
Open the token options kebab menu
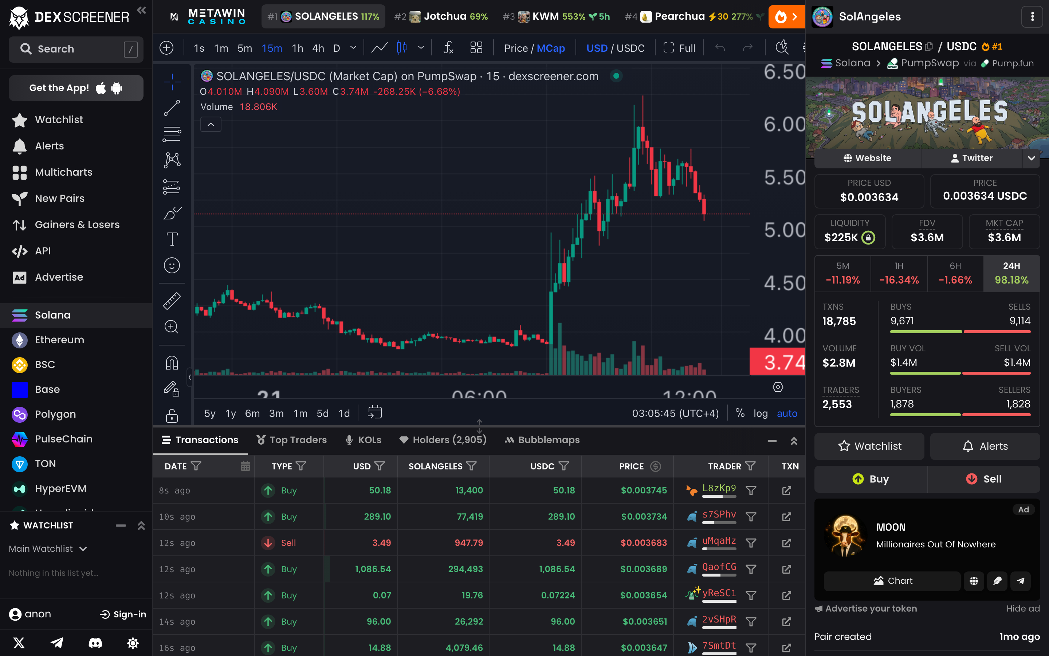pos(1032,16)
